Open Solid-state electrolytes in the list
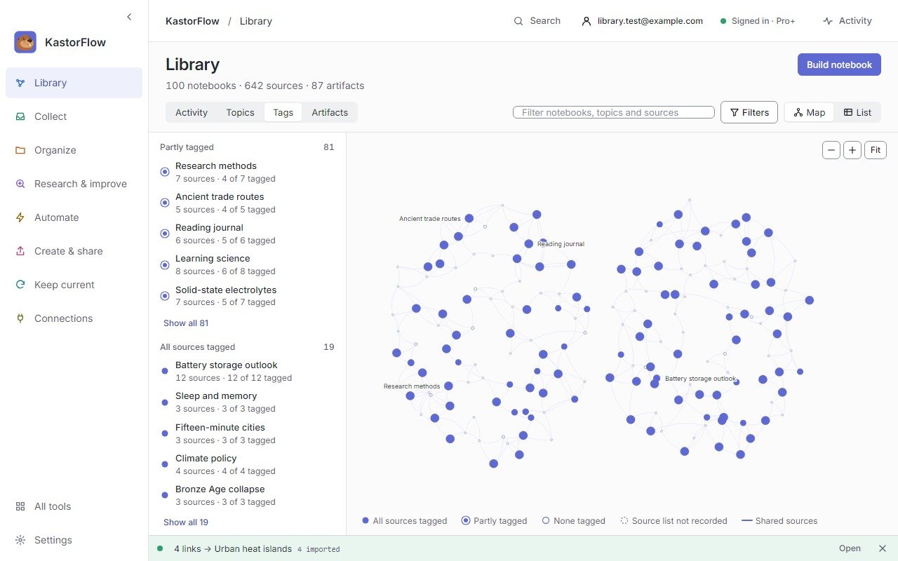 [x=247, y=296]
